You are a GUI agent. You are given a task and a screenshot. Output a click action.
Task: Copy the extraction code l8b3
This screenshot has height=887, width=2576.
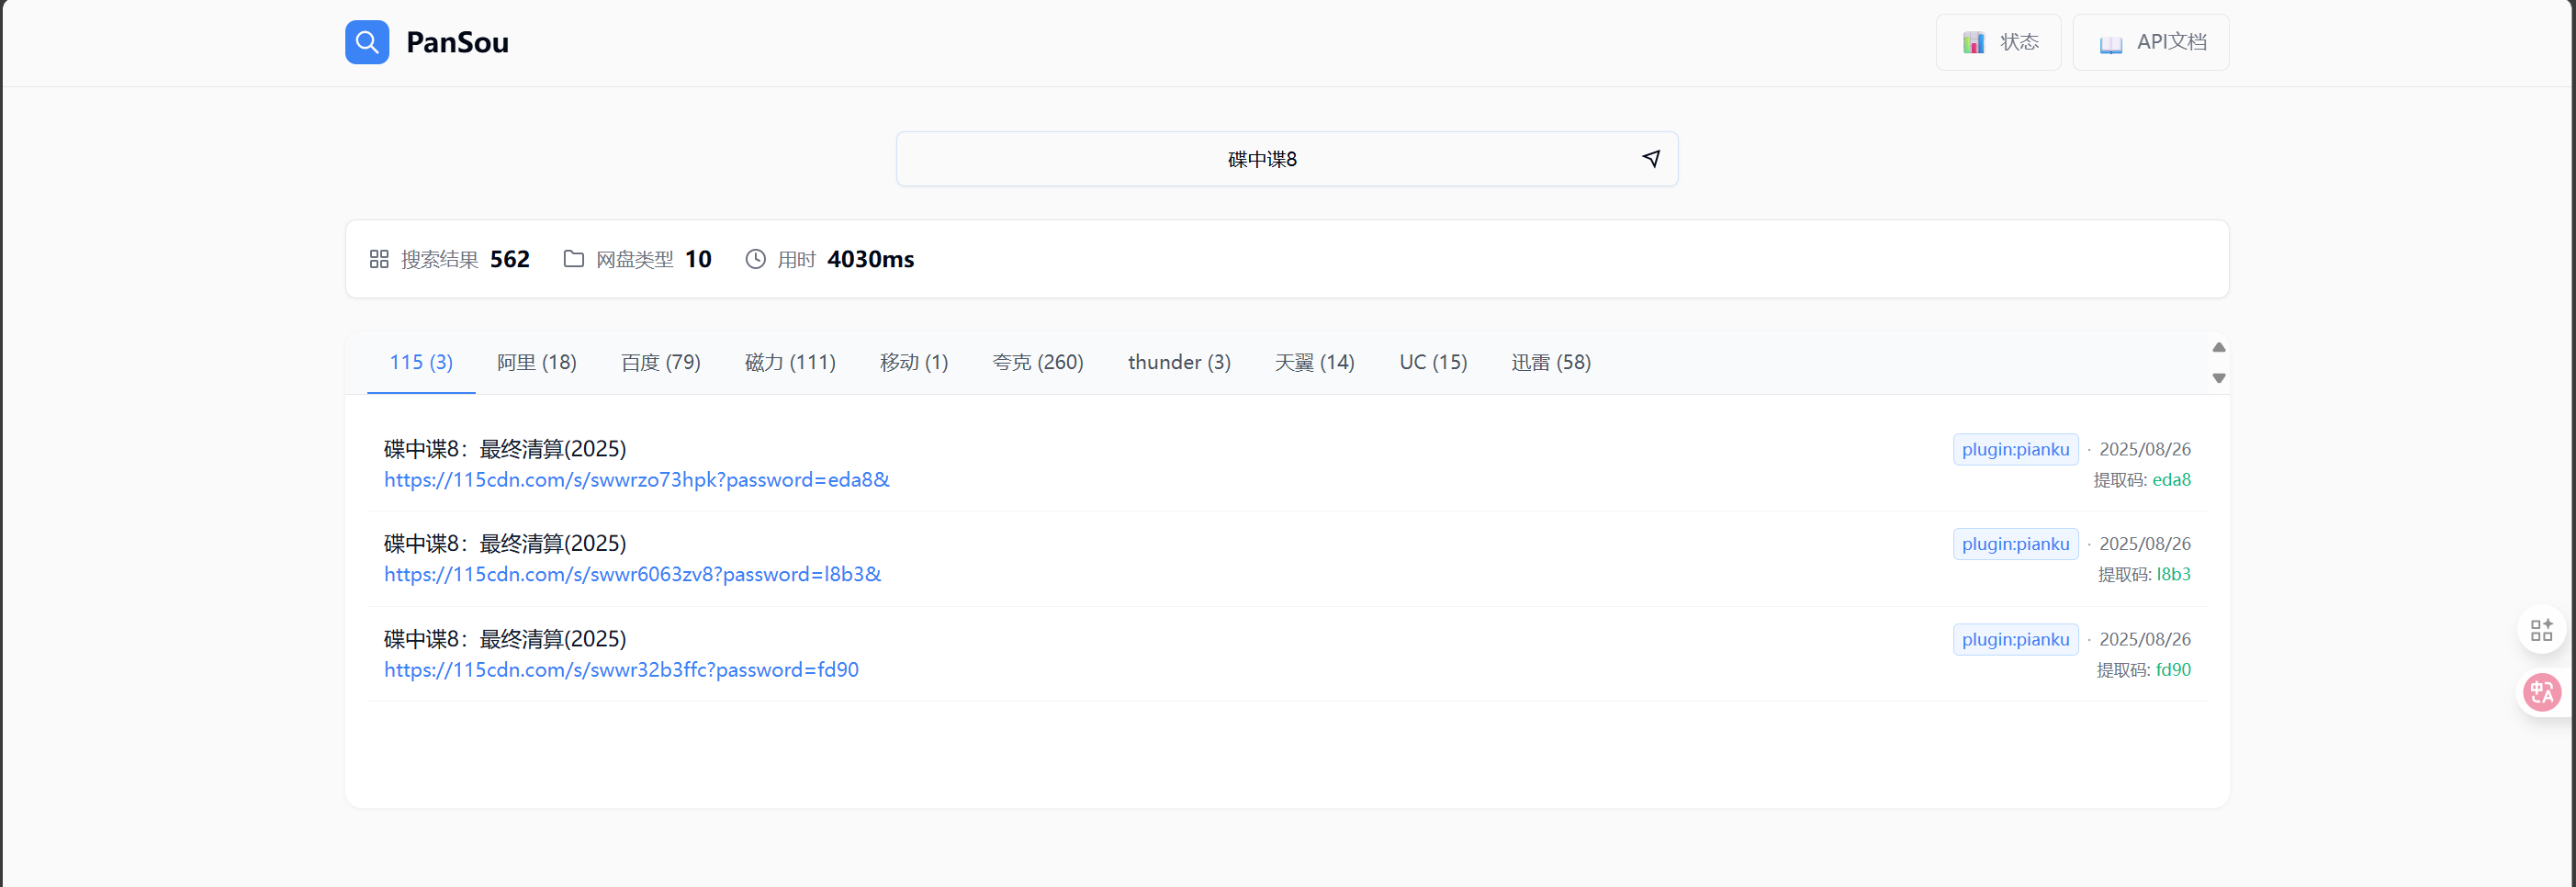[x=2172, y=575]
